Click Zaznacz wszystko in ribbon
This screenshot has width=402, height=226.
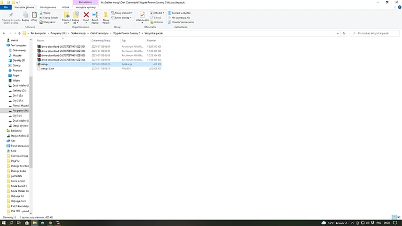point(179,13)
